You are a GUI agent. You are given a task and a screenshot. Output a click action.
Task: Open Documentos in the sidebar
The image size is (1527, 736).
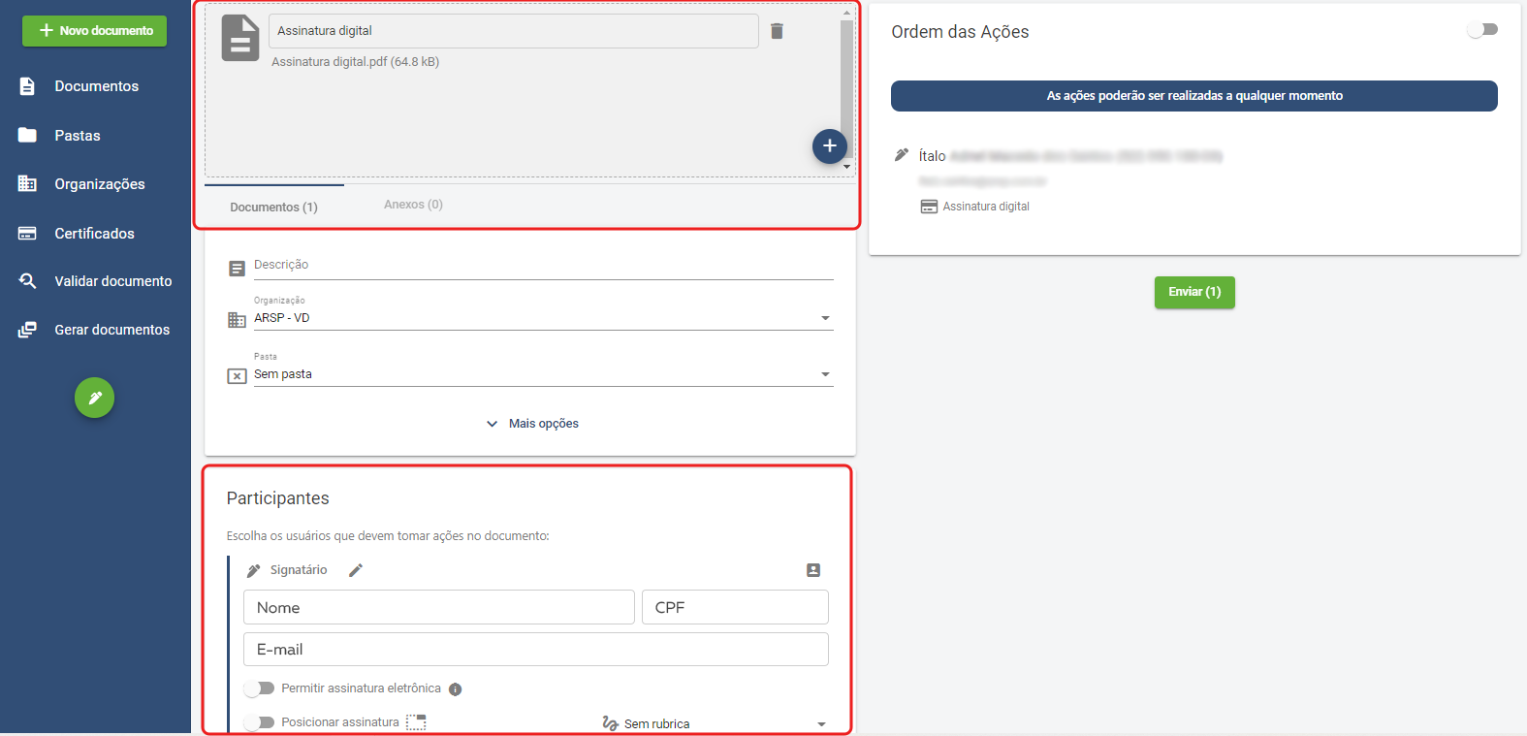96,86
